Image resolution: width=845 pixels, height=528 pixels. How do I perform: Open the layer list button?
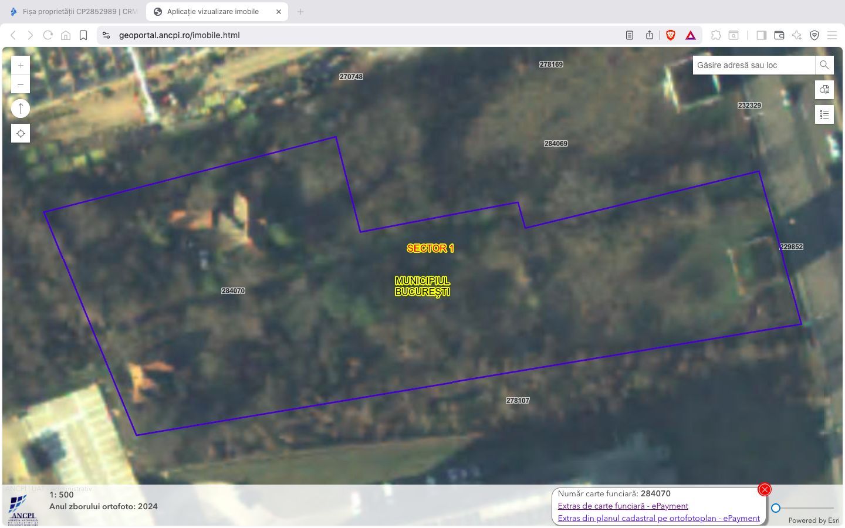[x=824, y=114]
